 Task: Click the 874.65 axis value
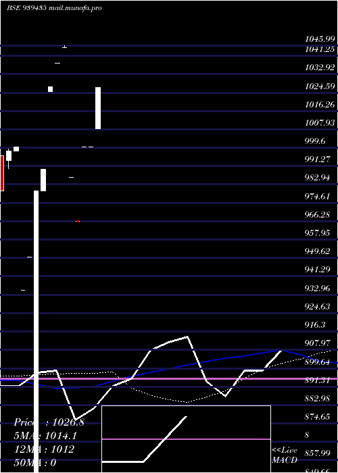(317, 417)
